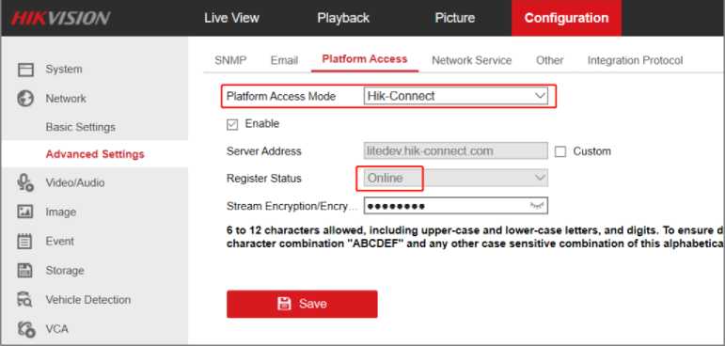Click the Stream Encryption label text

point(292,206)
